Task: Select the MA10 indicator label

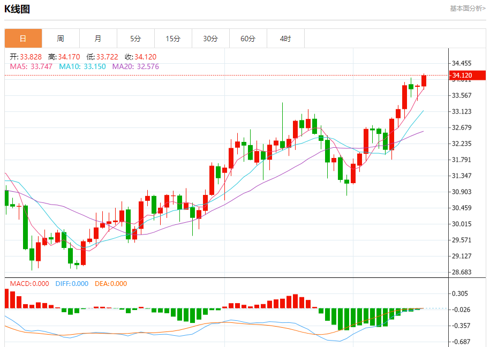Action: (x=82, y=66)
